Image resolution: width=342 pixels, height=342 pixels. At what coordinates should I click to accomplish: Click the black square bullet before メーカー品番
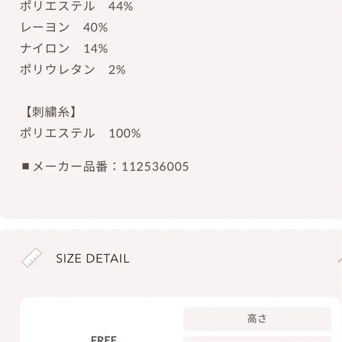(25, 167)
